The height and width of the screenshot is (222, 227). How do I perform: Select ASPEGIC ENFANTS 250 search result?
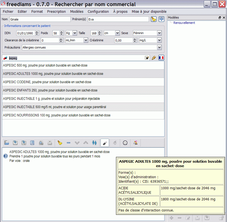tap(83, 90)
